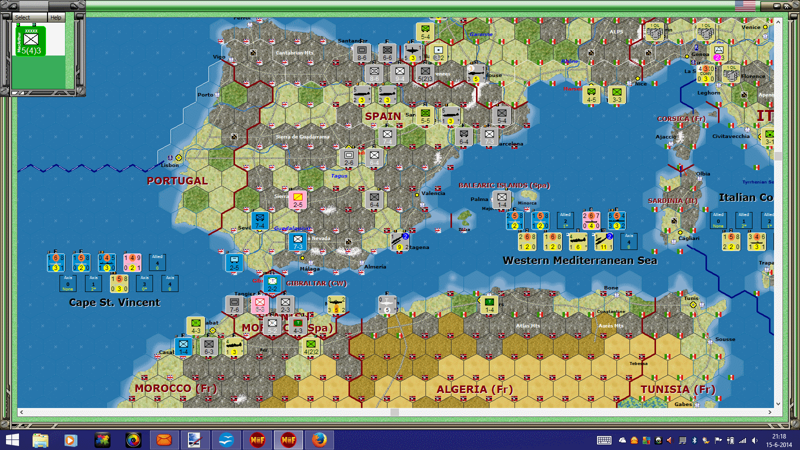Select the white aircraft counter off Algeria
800x450 pixels.
(387, 305)
